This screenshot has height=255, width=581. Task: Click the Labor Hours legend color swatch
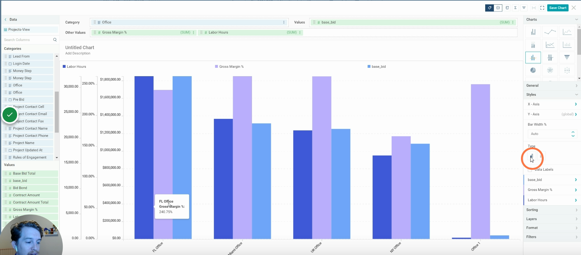pos(64,67)
